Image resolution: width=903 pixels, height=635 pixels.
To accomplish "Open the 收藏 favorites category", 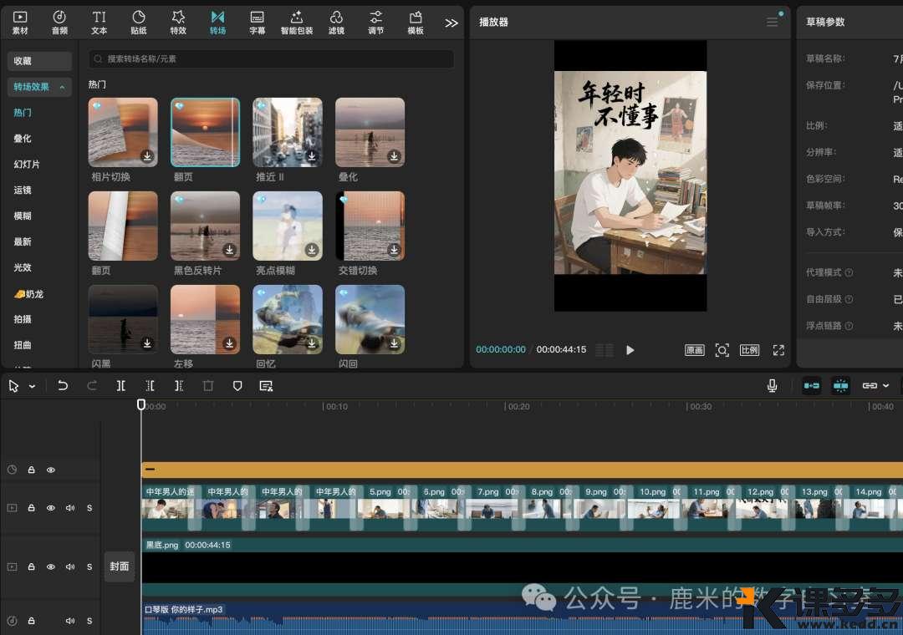I will click(40, 61).
